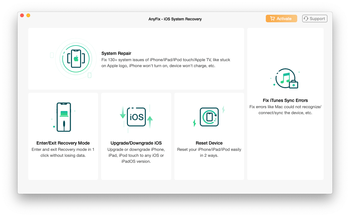The height and width of the screenshot is (217, 350).
Task: Open Fix iTunes Sync Errors panel
Action: pyautogui.click(x=285, y=103)
